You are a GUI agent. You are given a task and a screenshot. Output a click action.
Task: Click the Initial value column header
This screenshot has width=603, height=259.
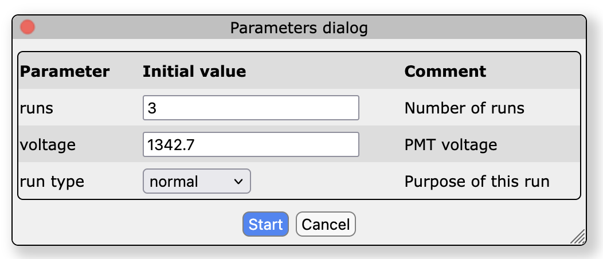(194, 72)
